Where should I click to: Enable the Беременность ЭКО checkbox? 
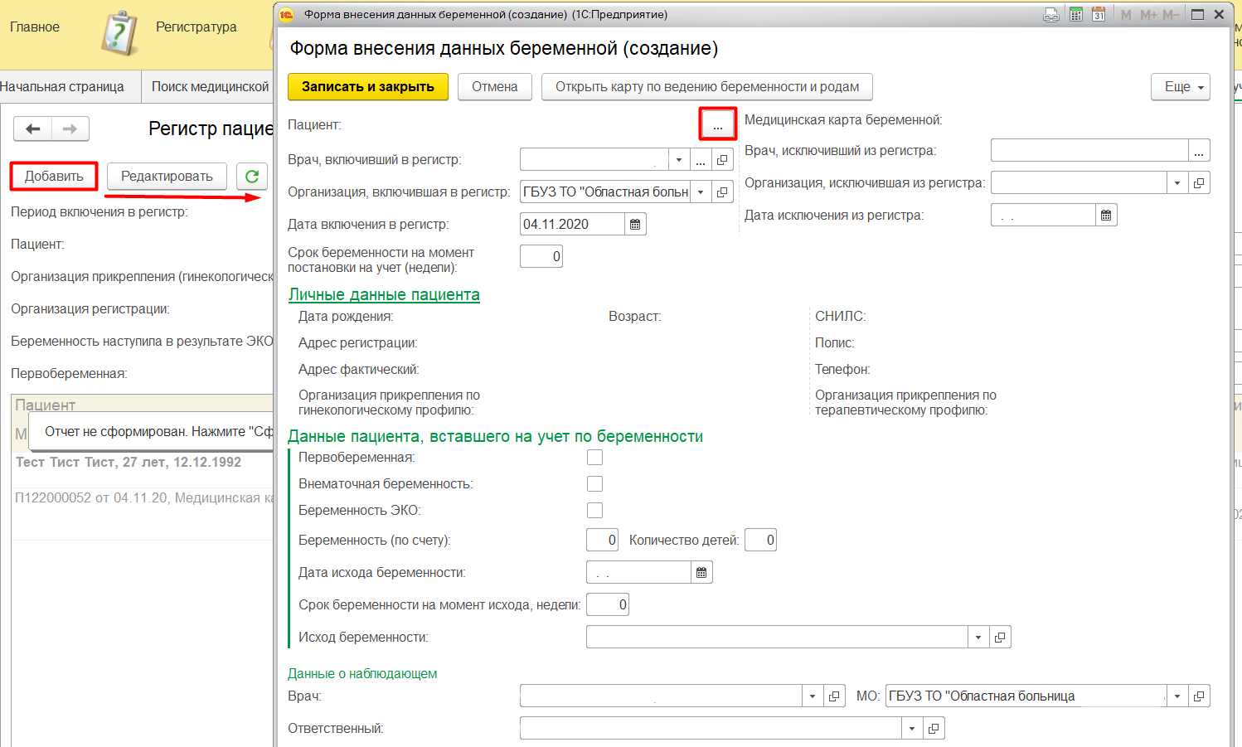click(594, 511)
